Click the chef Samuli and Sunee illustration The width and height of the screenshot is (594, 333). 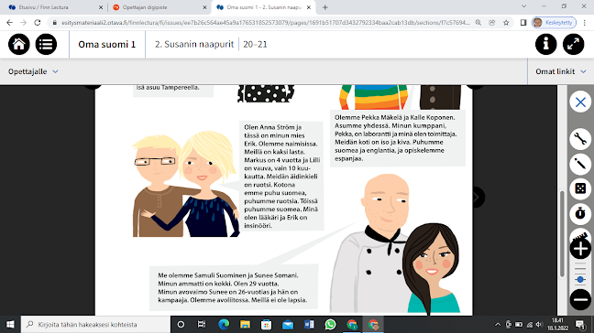click(x=395, y=243)
